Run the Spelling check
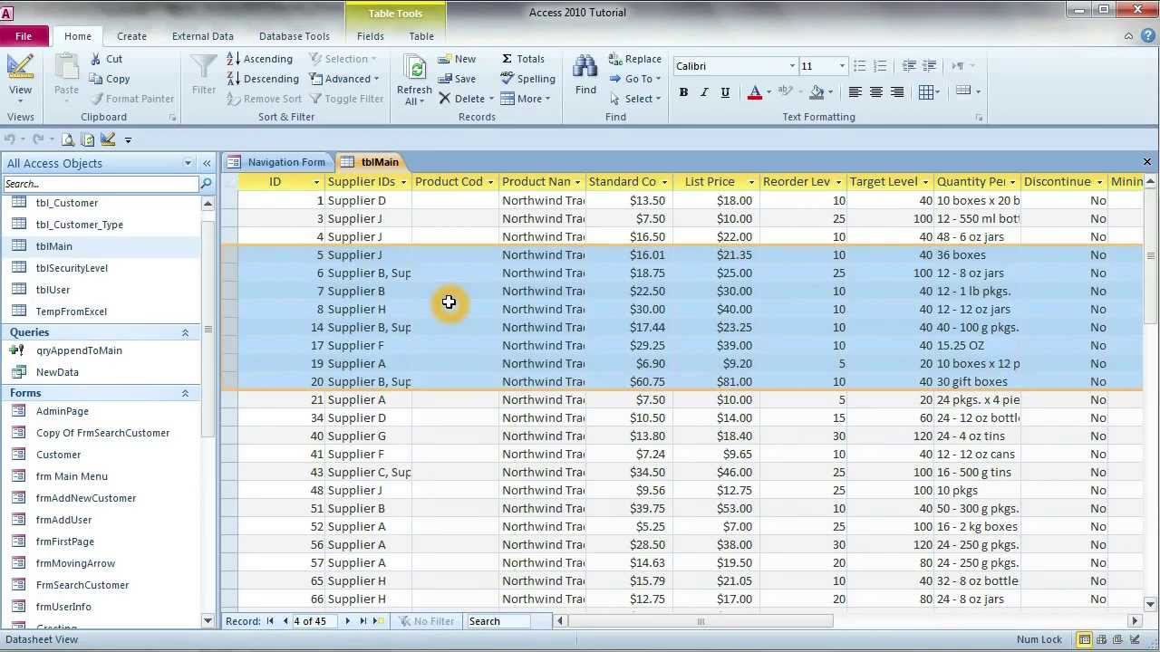This screenshot has width=1160, height=652. tap(527, 79)
